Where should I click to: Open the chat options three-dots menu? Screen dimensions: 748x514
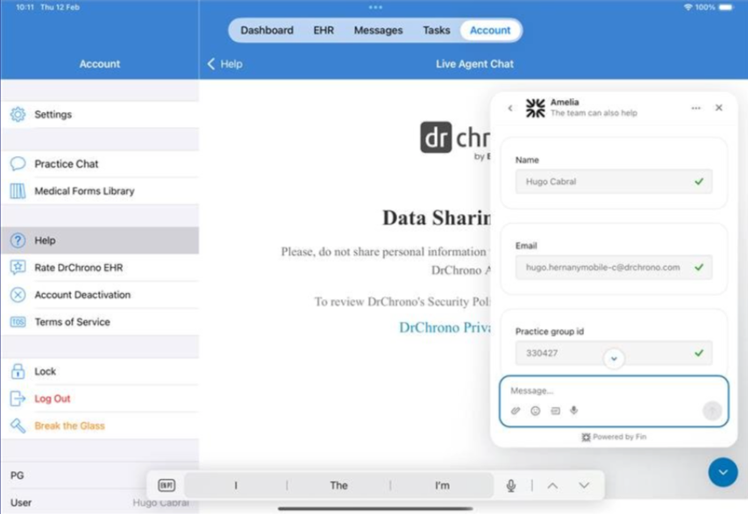695,108
